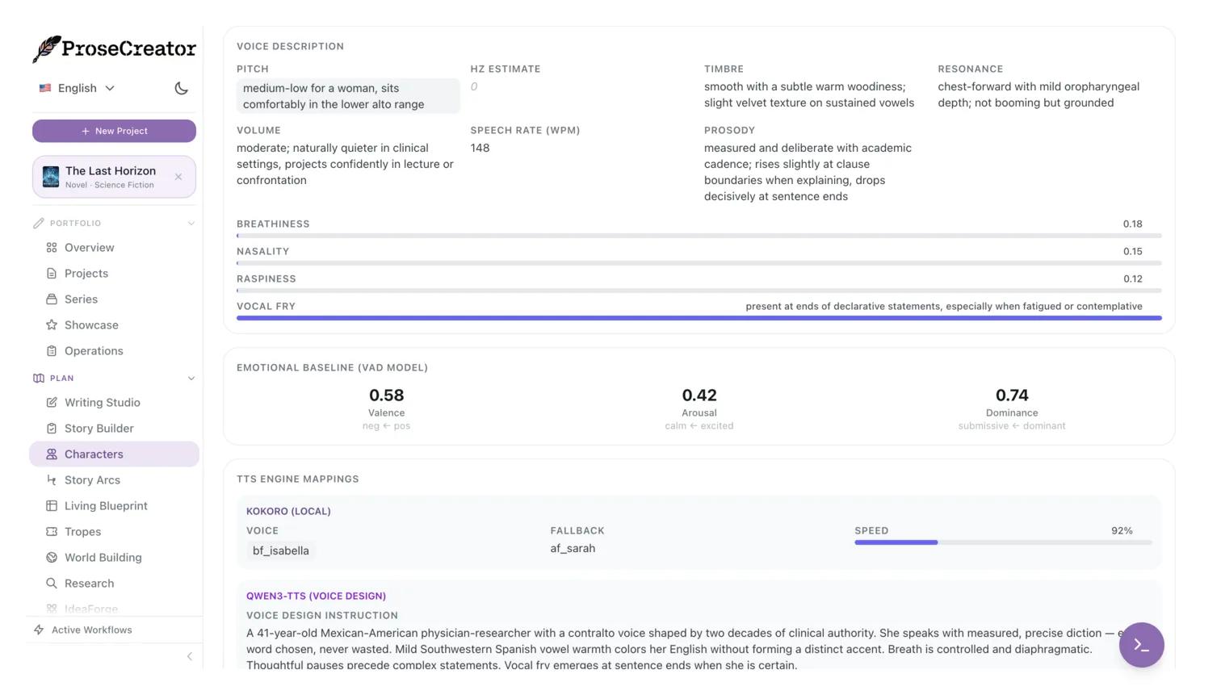Image resolution: width=1221 pixels, height=695 pixels.
Task: Collapse the PLAN section chevron
Action: click(191, 378)
